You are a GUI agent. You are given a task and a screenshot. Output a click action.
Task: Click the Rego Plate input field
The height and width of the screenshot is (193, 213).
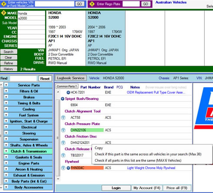tap(131, 4)
